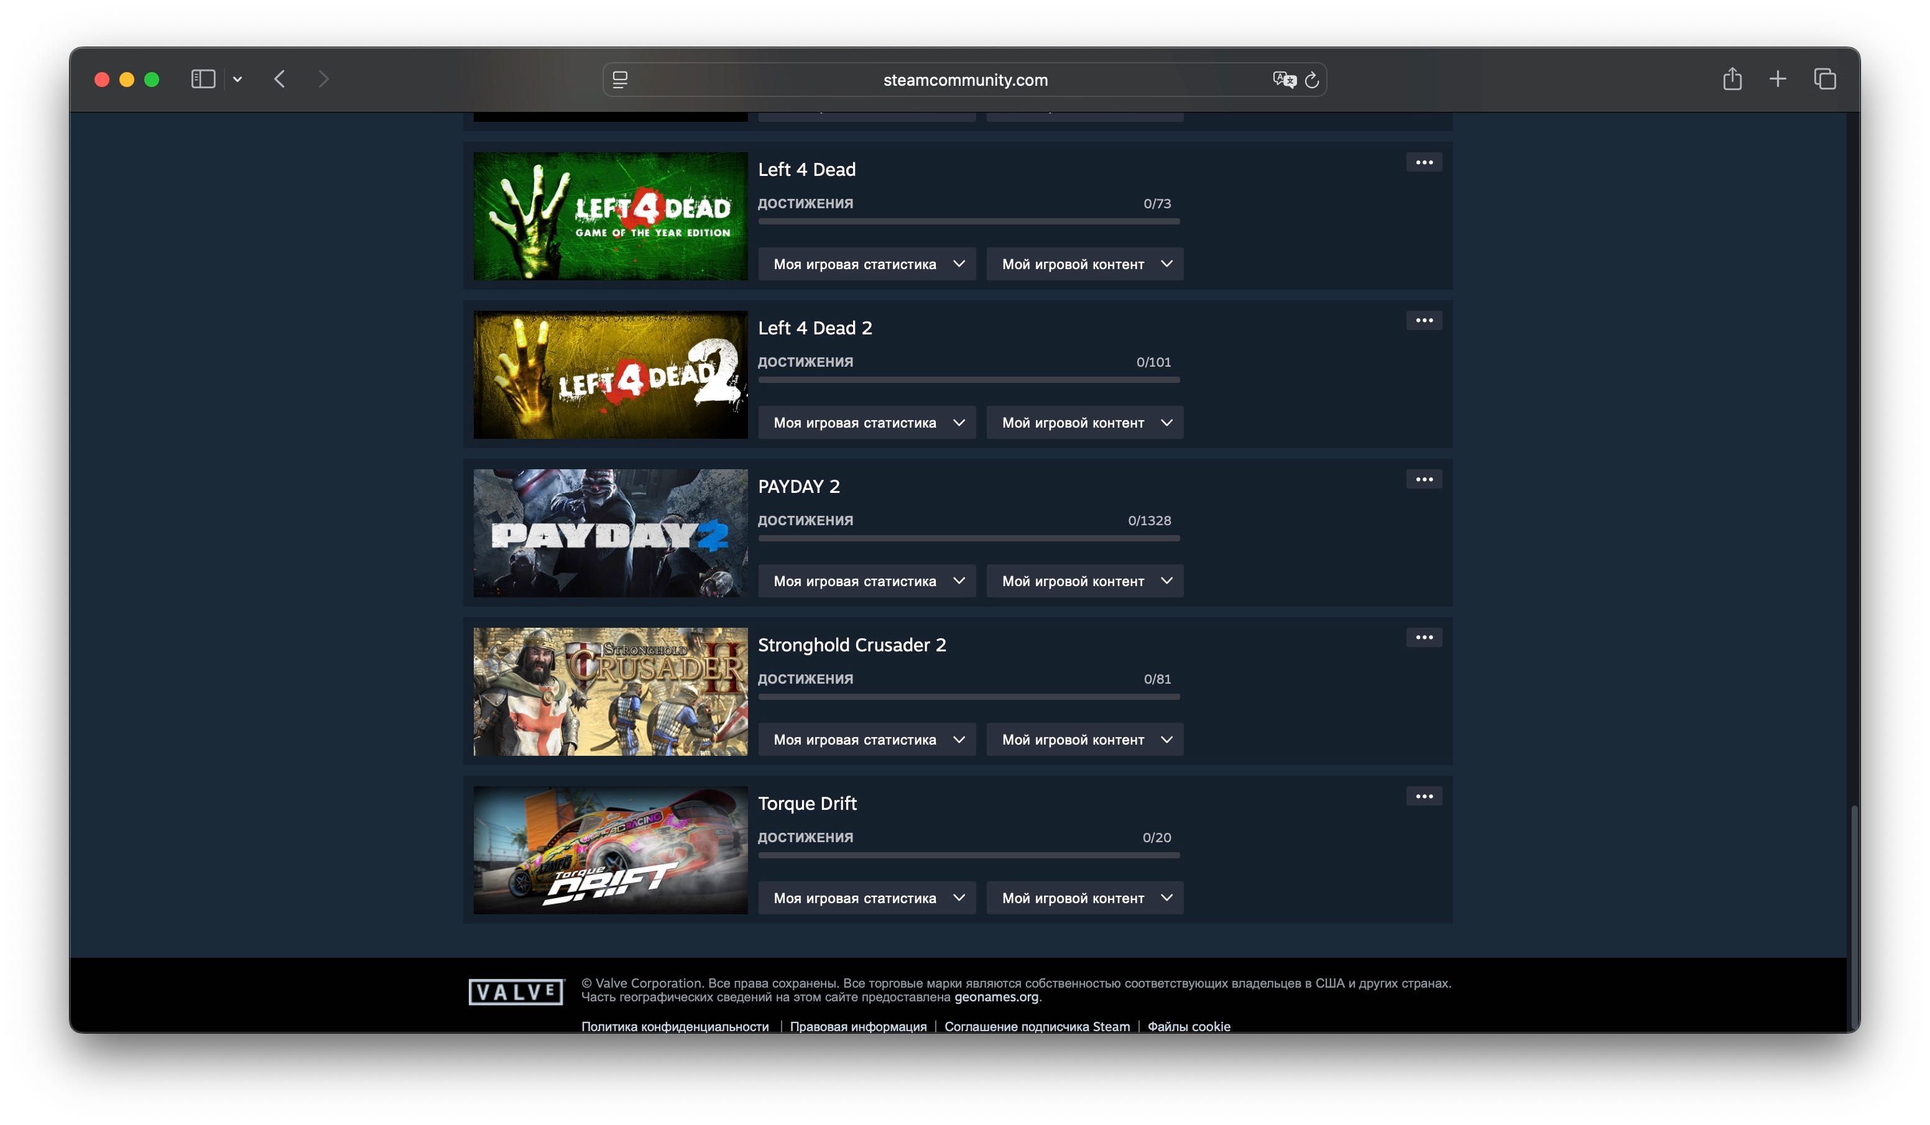Open the Safari sidebar toggle icon
The image size is (1930, 1125).
(x=203, y=79)
